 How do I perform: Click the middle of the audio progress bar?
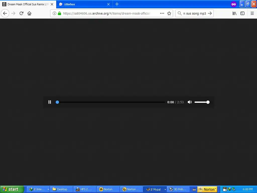(111, 102)
